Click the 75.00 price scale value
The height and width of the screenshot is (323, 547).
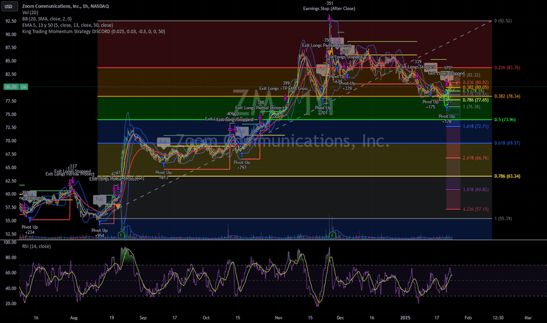point(11,115)
